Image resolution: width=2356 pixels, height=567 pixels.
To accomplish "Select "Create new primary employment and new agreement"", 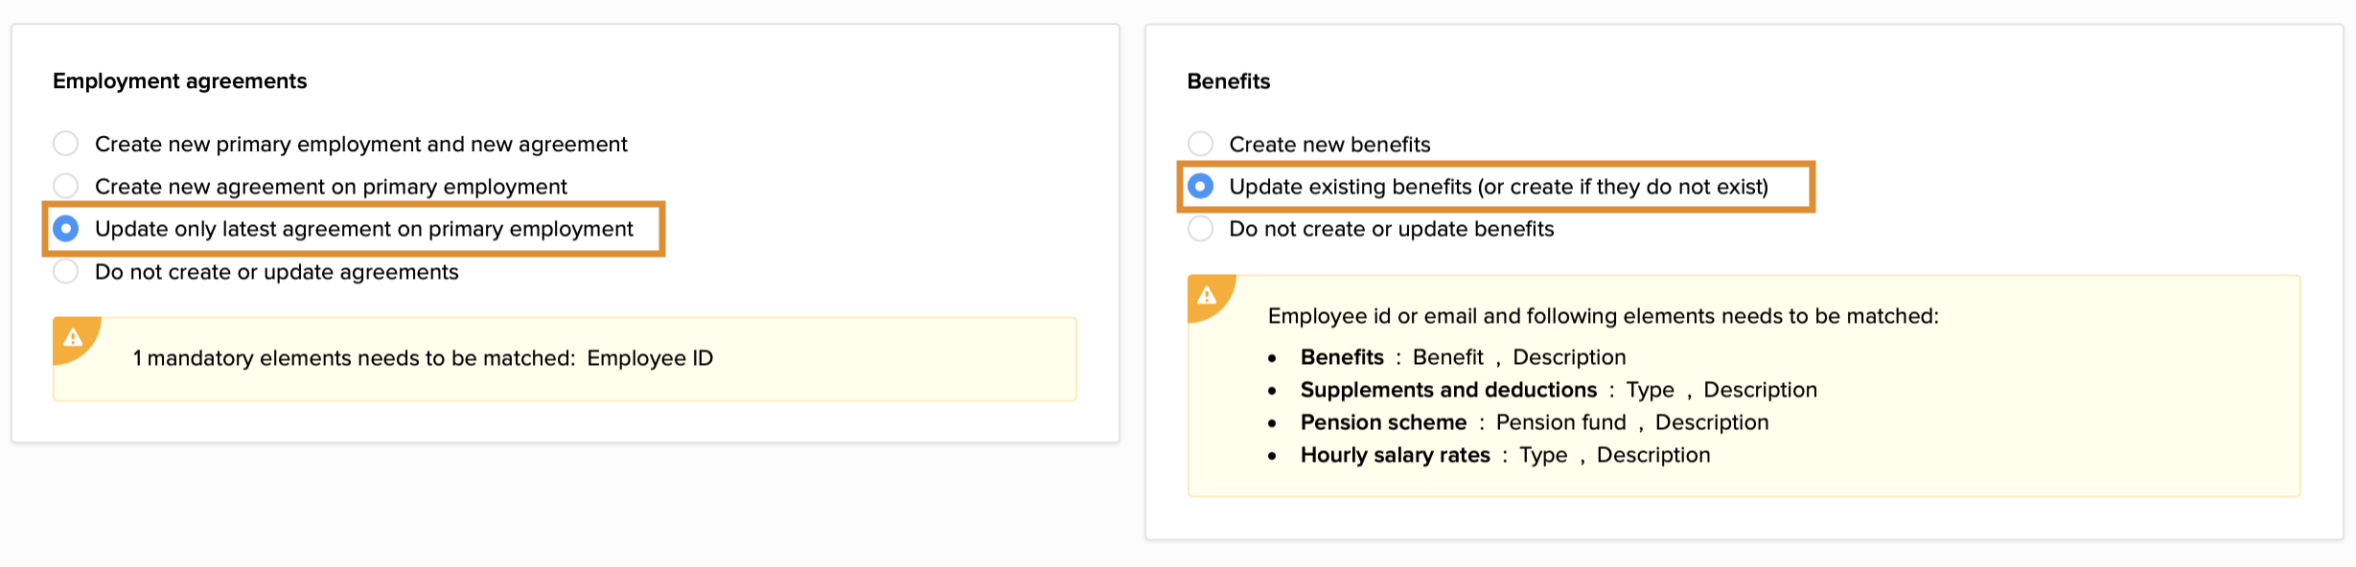I will tap(66, 144).
